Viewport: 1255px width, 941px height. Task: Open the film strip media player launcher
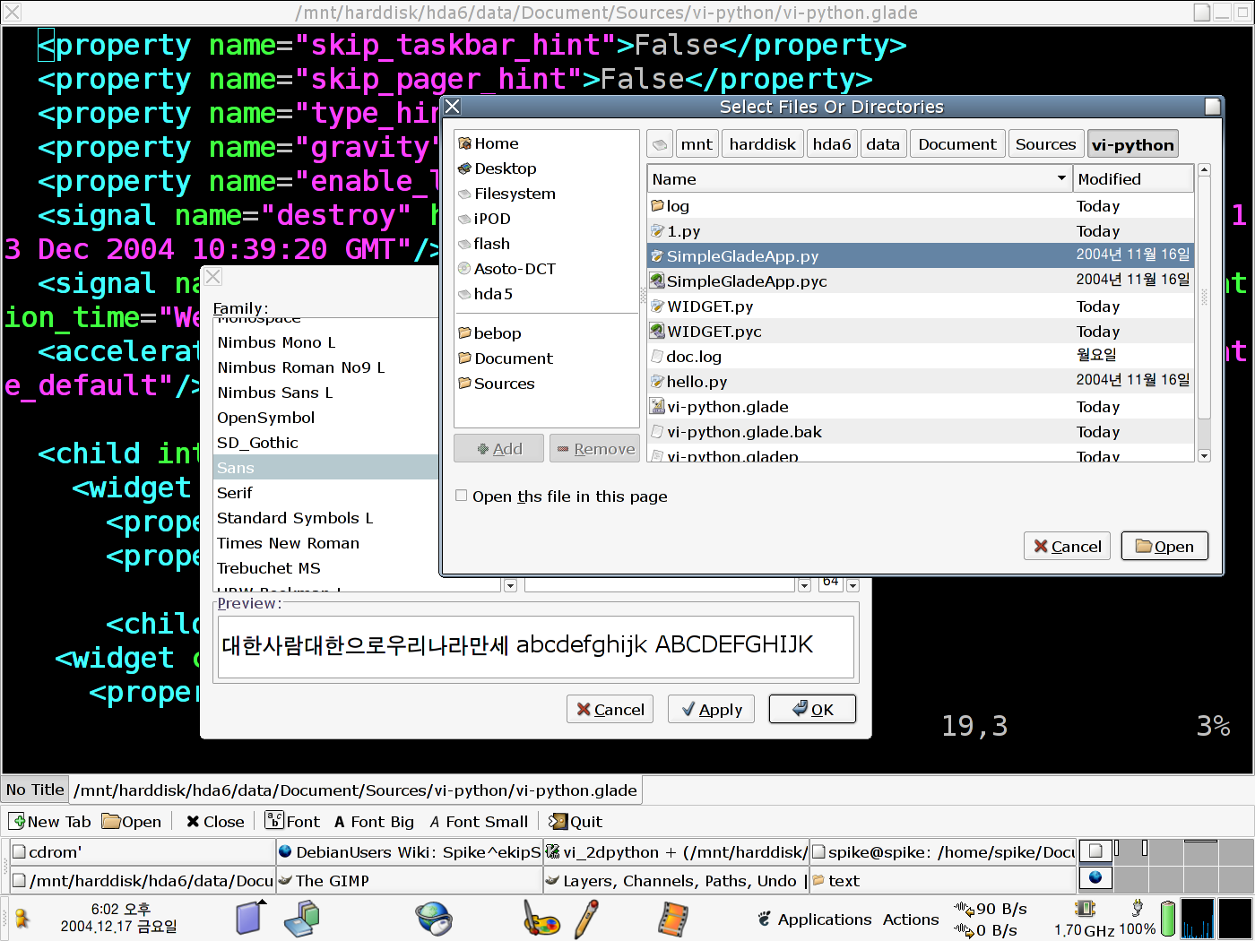pyautogui.click(x=672, y=919)
